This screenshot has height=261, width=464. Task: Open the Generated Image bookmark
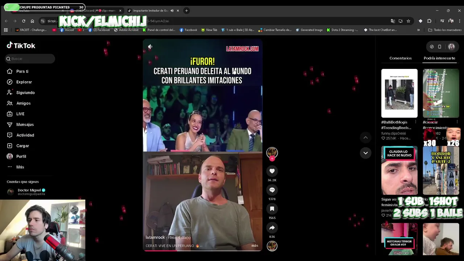click(x=309, y=30)
